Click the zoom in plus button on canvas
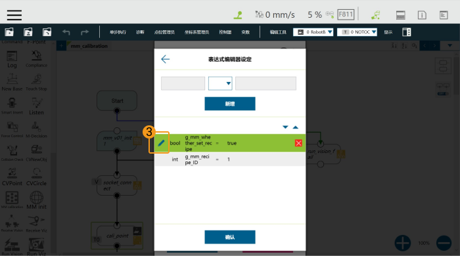Viewport: 460px width, 256px height. point(402,243)
